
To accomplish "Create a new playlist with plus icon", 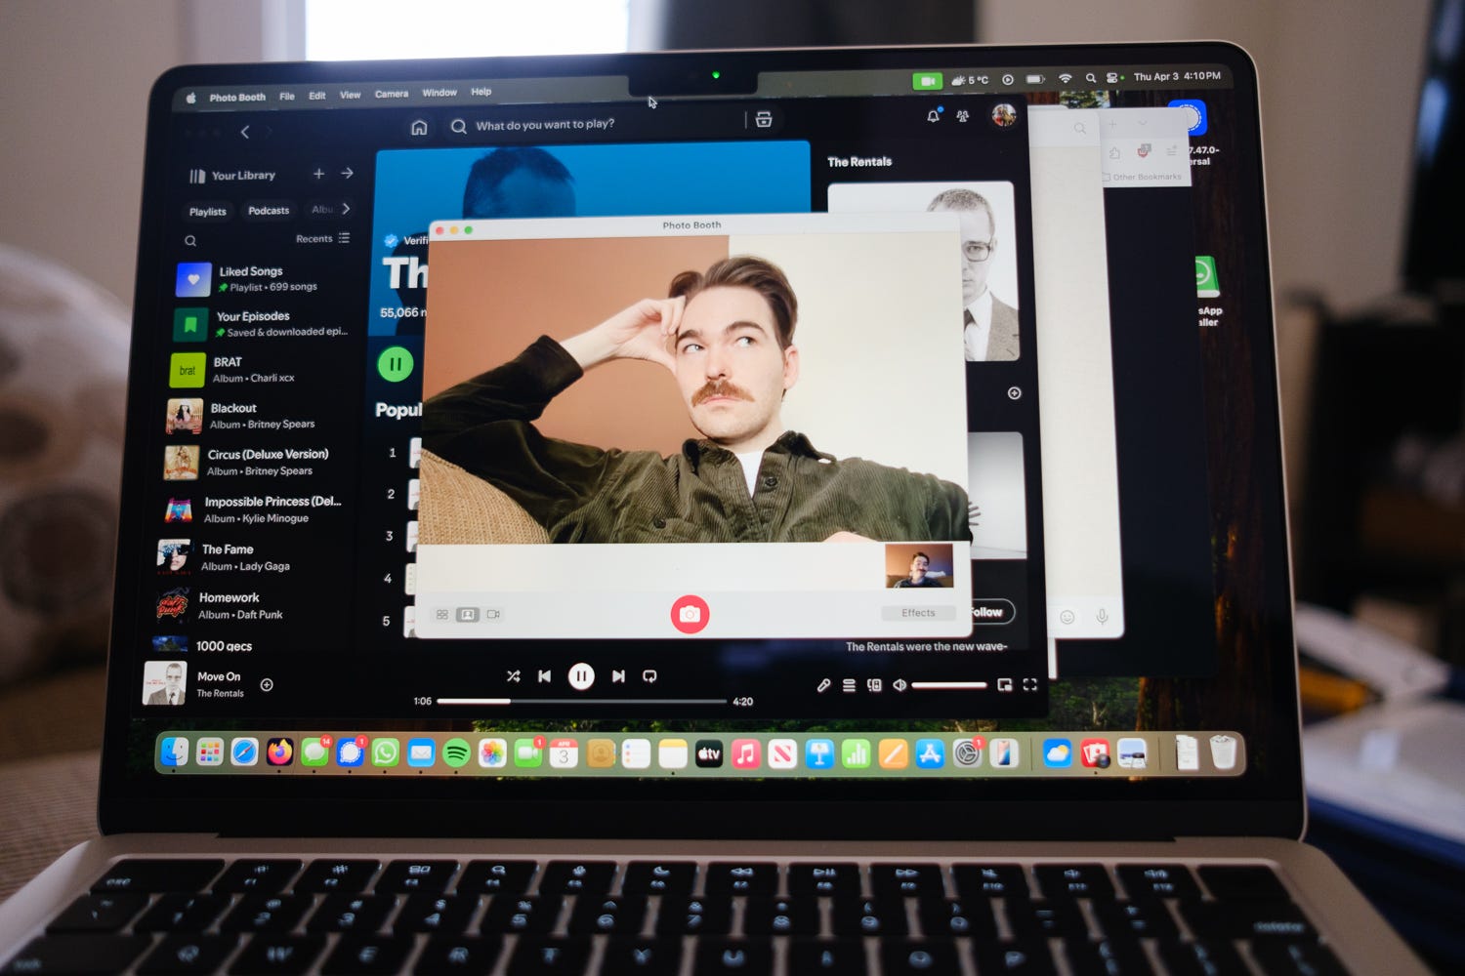I will [x=318, y=174].
